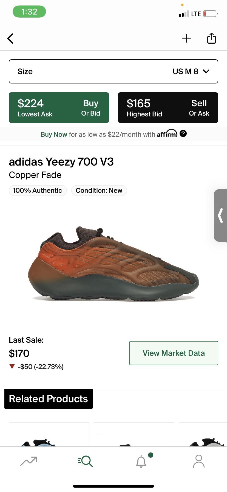Tap the plus icon to follow product

point(186,38)
